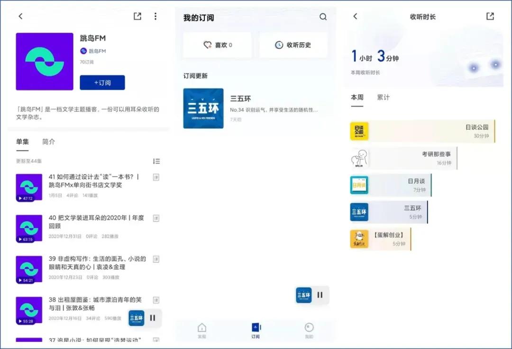Switch to the 简介 tab

(x=49, y=141)
